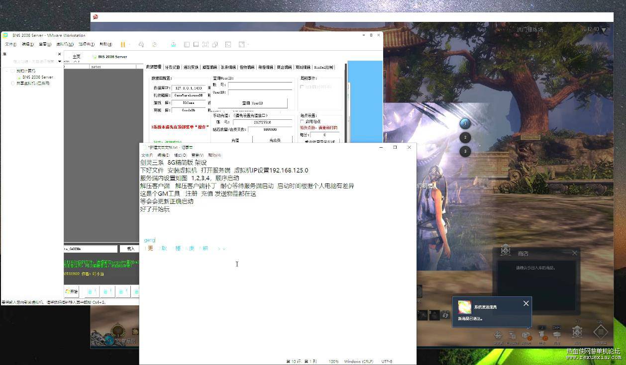Select the 装备编辑 tab in the GM tool
626x365 pixels.
pyautogui.click(x=228, y=67)
